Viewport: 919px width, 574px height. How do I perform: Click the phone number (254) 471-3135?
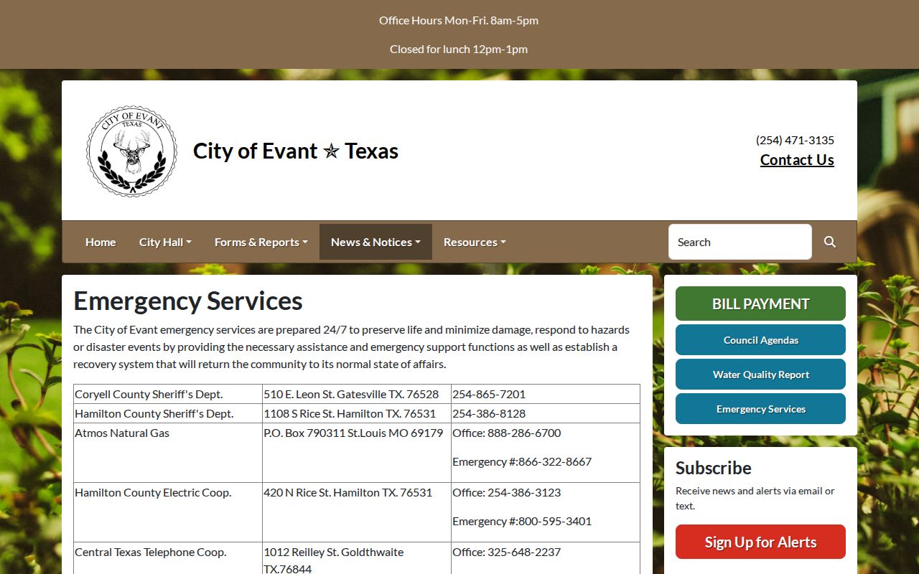[x=795, y=140]
